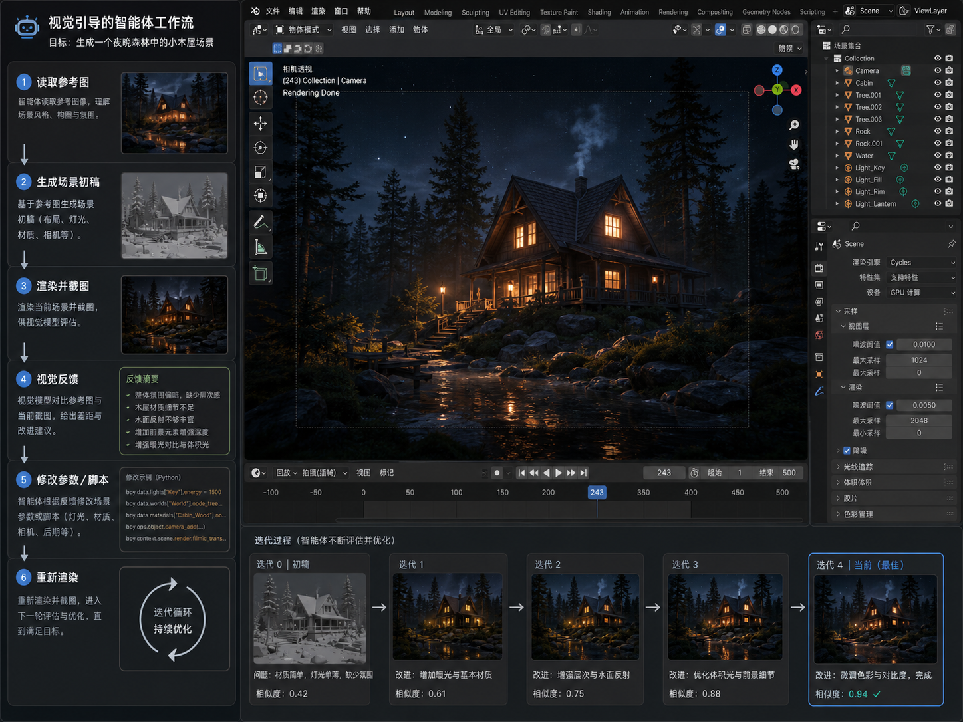This screenshot has width=963, height=722.
Task: Open the 回放 dropdown in the timeline
Action: click(x=287, y=473)
